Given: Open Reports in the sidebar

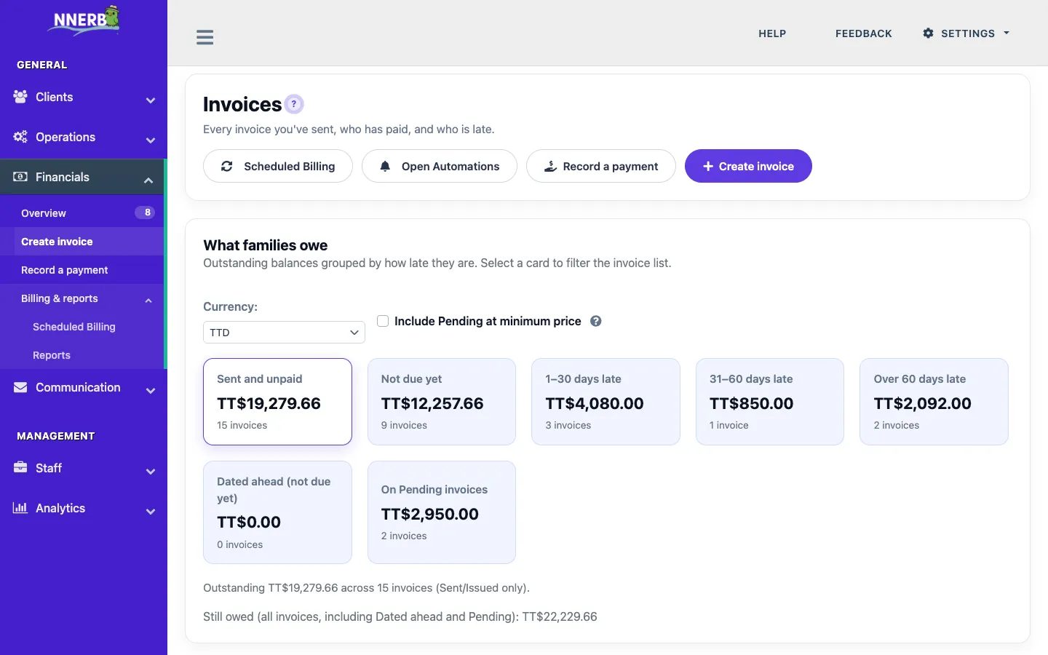Looking at the screenshot, I should [x=82, y=355].
